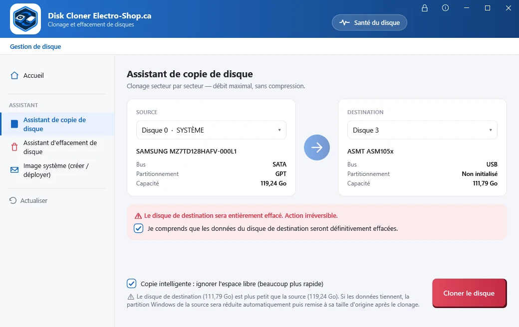The height and width of the screenshot is (327, 519).
Task: Expand the destination dropdown arrow
Action: click(x=491, y=130)
